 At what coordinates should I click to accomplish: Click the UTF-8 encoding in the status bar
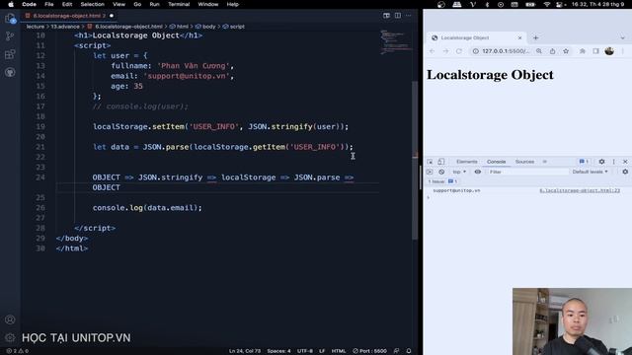[x=305, y=351]
